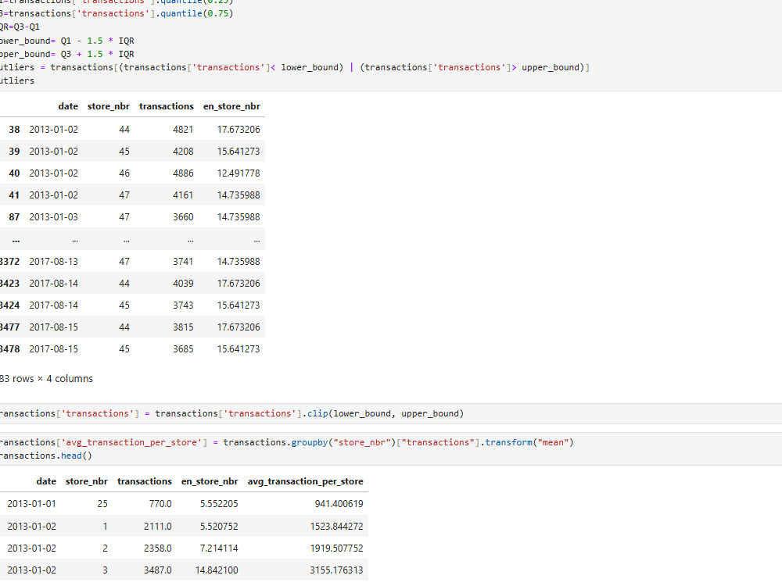
Task: Click the value 3155.176313
Action: coord(336,570)
